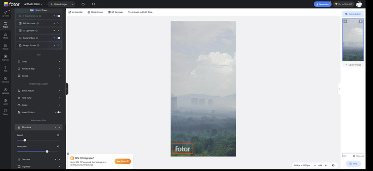Viewport: 373px width, 171px height.
Task: Open the Effects sidebar panel
Action: (6, 36)
